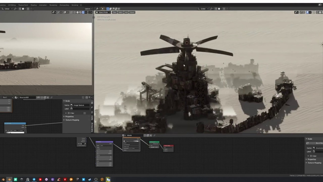Open the Options dropdown in the left viewport
The height and width of the screenshot is (182, 323).
tap(88, 9)
